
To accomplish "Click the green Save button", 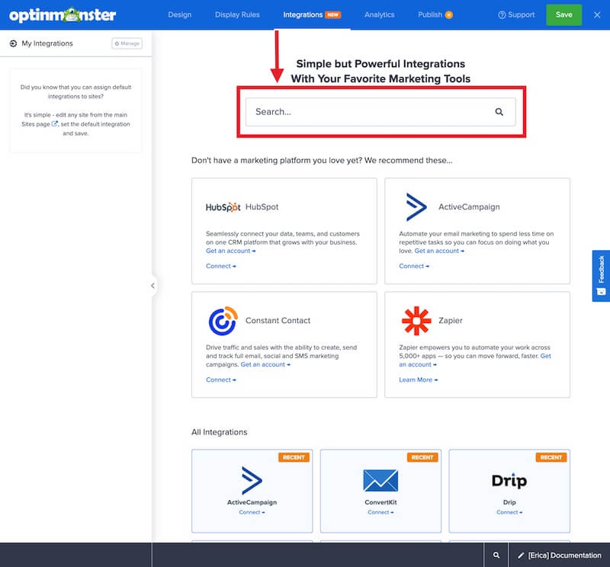I will 563,14.
